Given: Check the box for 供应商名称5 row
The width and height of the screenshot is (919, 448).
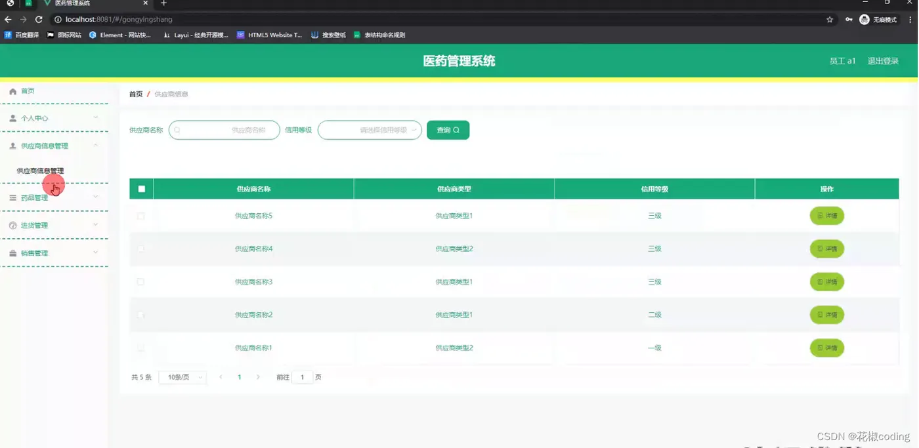Looking at the screenshot, I should coord(140,216).
